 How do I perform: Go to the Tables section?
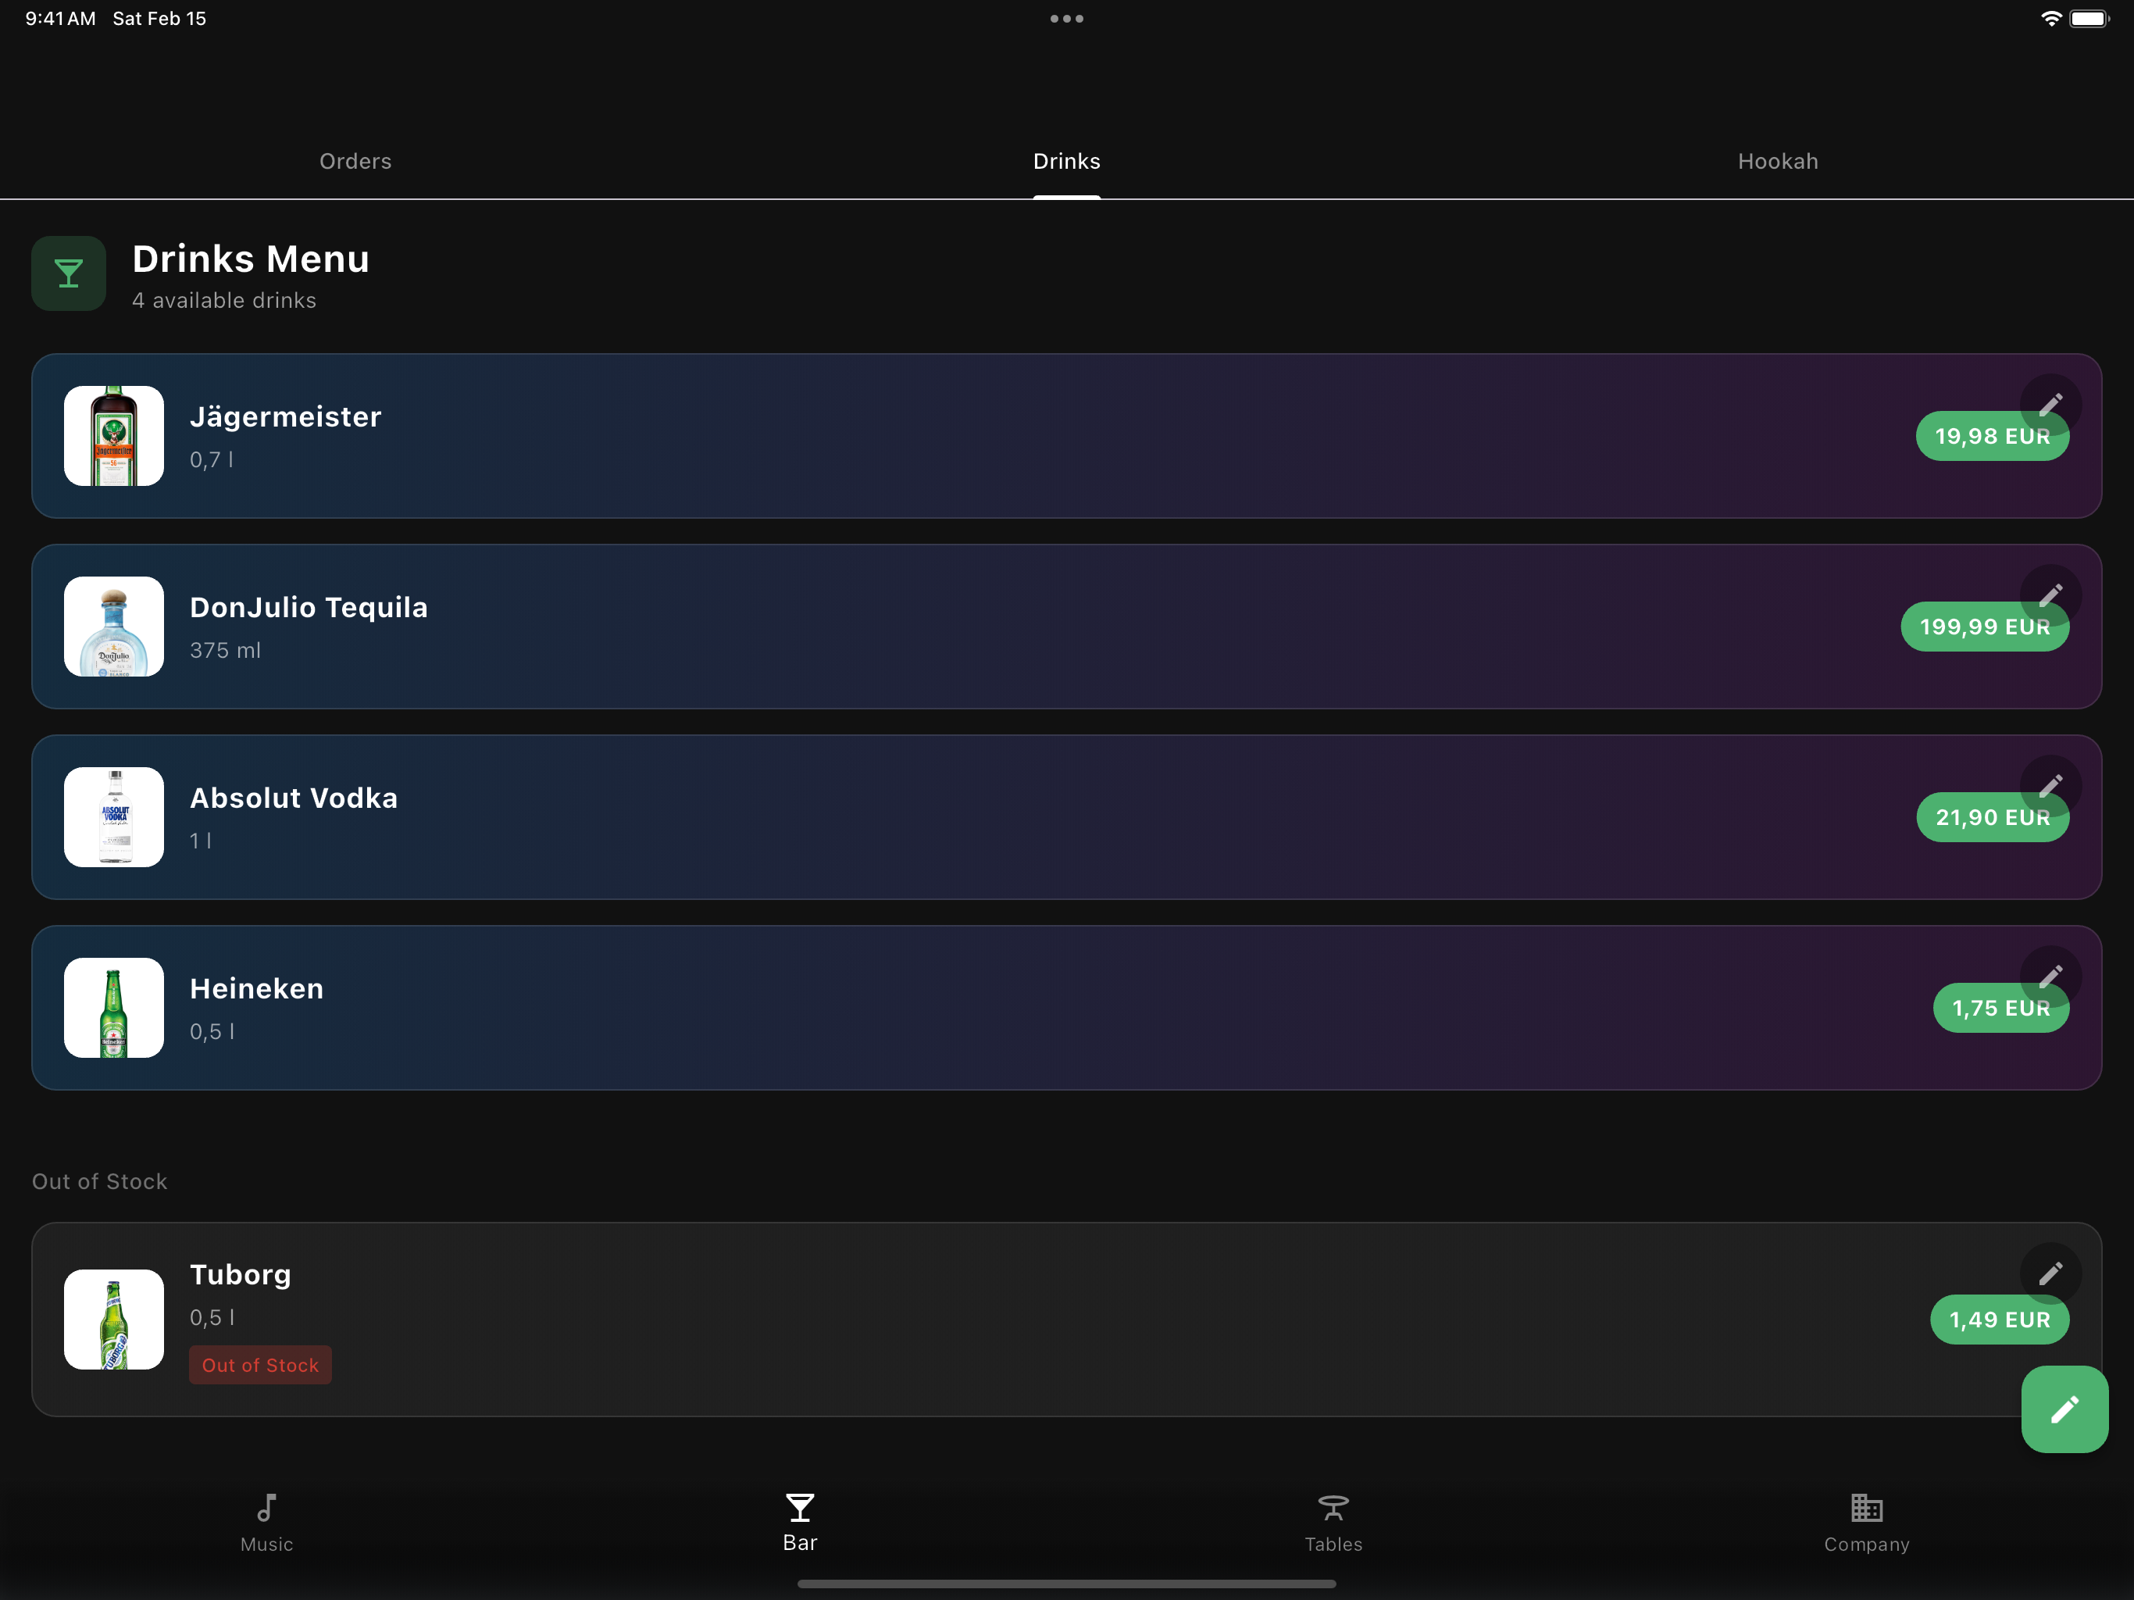[1333, 1522]
